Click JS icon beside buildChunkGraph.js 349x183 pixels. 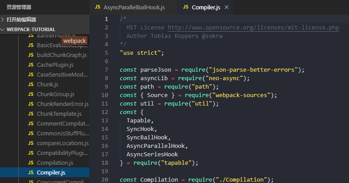(x=31, y=55)
